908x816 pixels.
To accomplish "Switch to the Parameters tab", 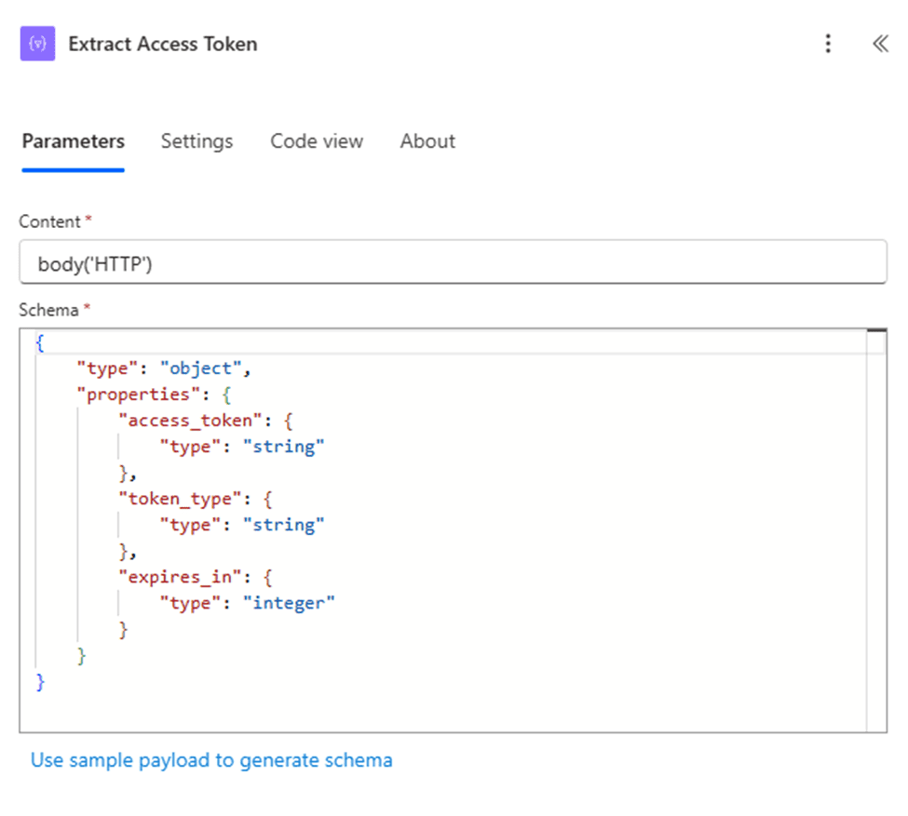I will pyautogui.click(x=73, y=141).
